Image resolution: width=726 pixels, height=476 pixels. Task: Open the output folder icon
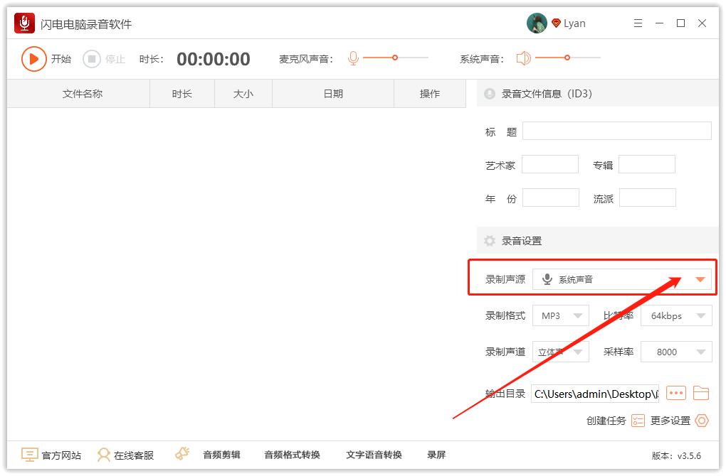pyautogui.click(x=701, y=393)
